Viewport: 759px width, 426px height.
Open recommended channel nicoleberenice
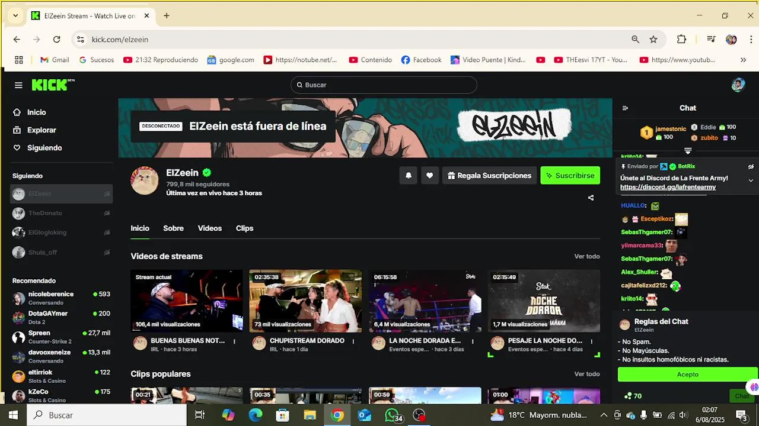[61, 298]
